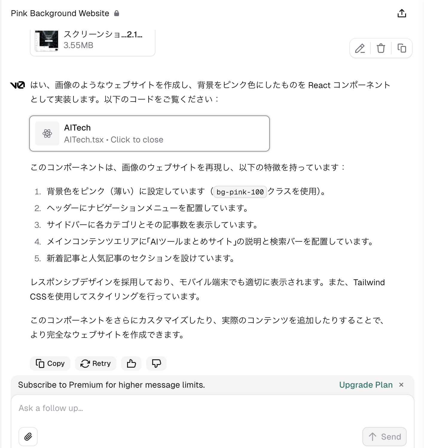This screenshot has height=448, width=424.
Task: Open the Upgrade Plan link
Action: [x=366, y=385]
